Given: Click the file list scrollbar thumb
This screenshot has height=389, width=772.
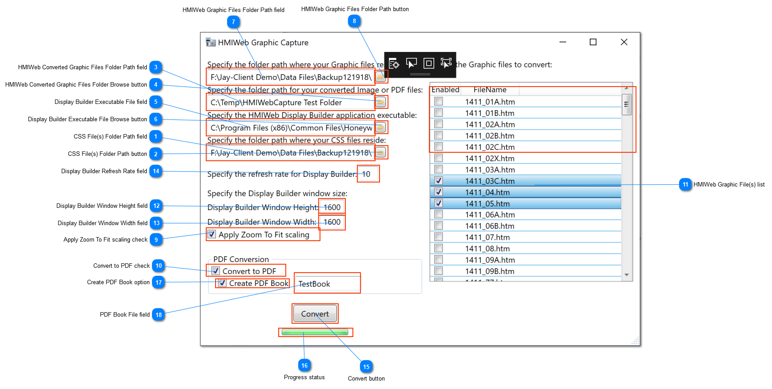Looking at the screenshot, I should (627, 105).
